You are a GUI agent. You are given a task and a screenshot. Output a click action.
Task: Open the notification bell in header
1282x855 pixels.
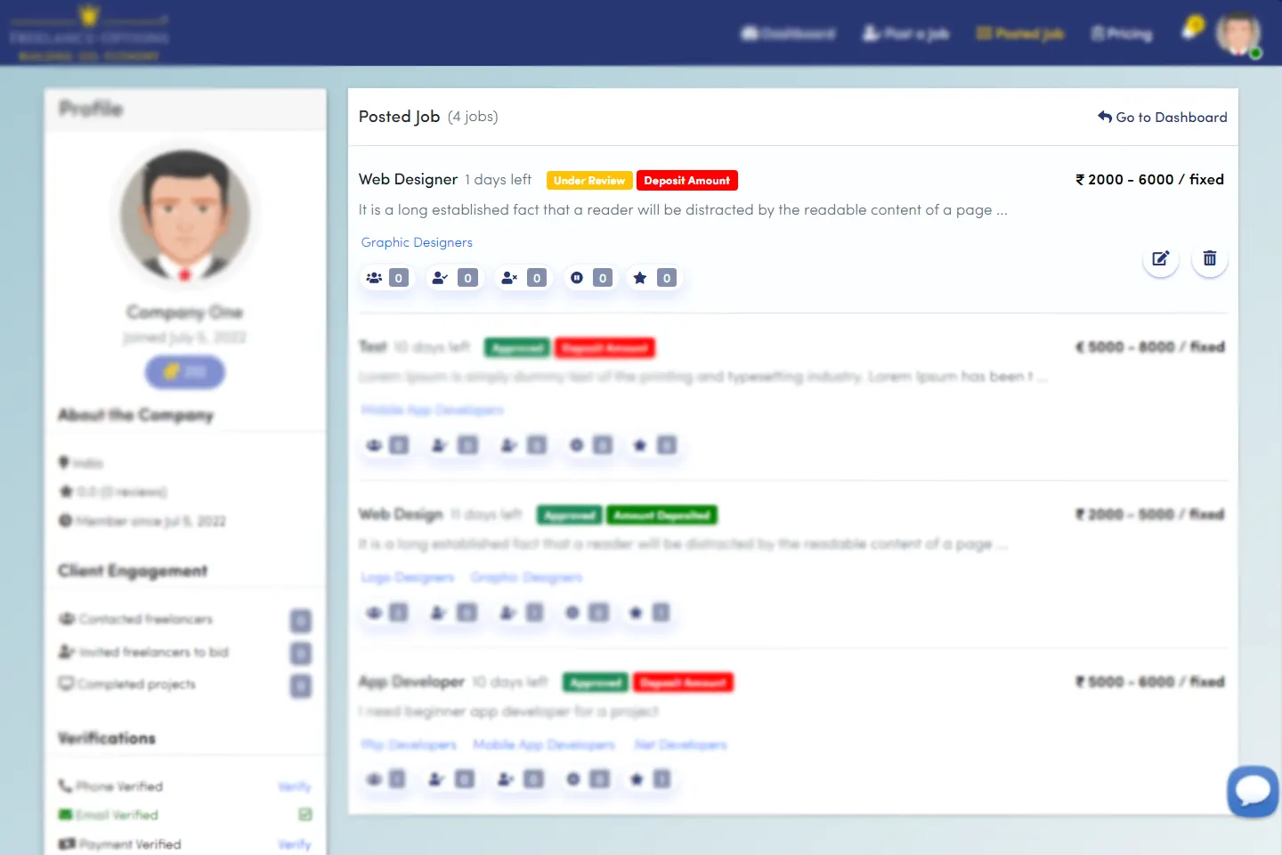[x=1190, y=30]
